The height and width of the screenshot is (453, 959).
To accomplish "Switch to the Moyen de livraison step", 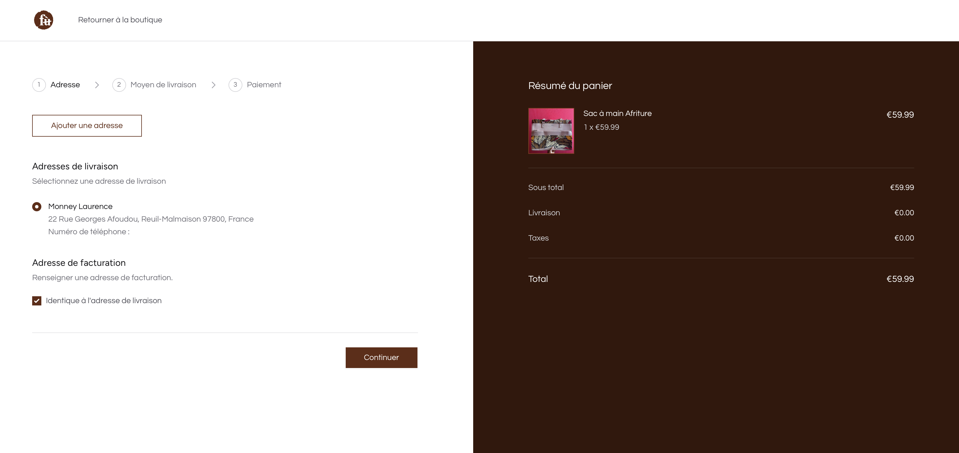I will (x=164, y=84).
